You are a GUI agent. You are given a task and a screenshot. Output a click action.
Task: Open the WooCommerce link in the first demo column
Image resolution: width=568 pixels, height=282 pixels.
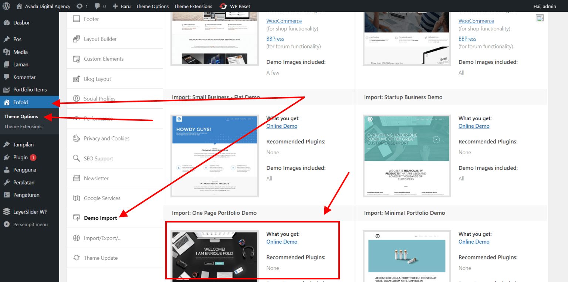tap(284, 21)
